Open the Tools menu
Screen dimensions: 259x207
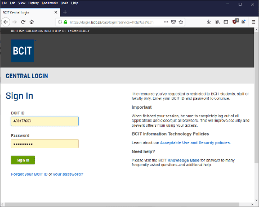click(x=65, y=3)
